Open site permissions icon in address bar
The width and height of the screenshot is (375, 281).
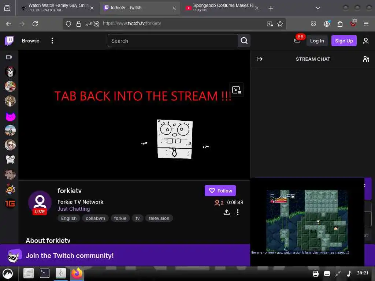89,24
